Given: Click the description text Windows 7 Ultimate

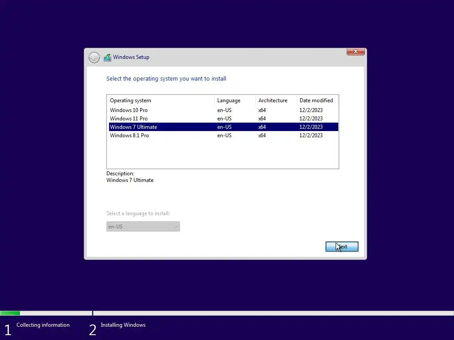Looking at the screenshot, I should tap(130, 180).
